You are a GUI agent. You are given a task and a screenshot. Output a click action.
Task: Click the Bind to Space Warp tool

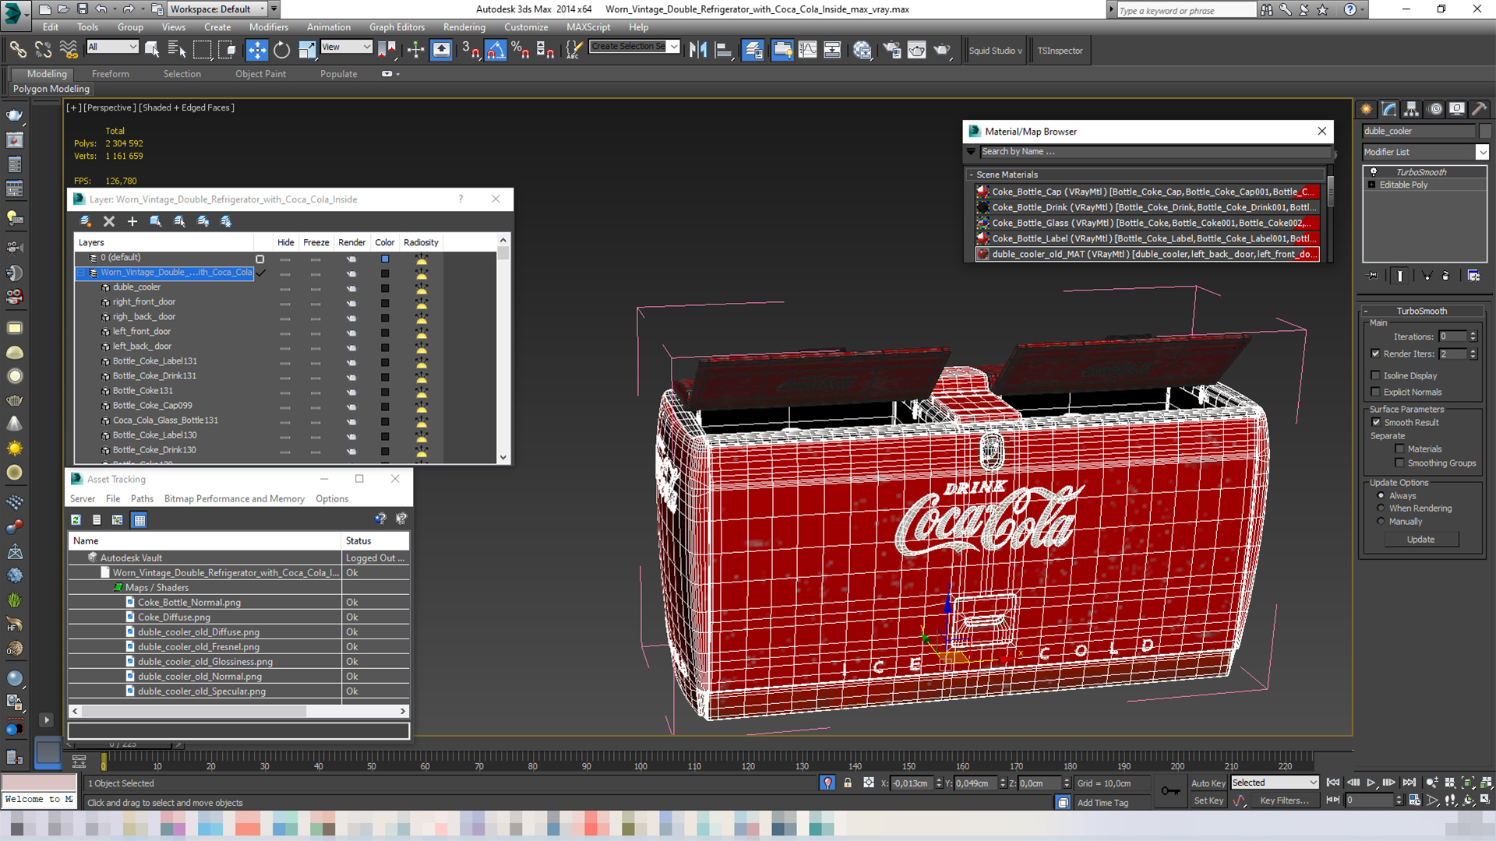69,51
